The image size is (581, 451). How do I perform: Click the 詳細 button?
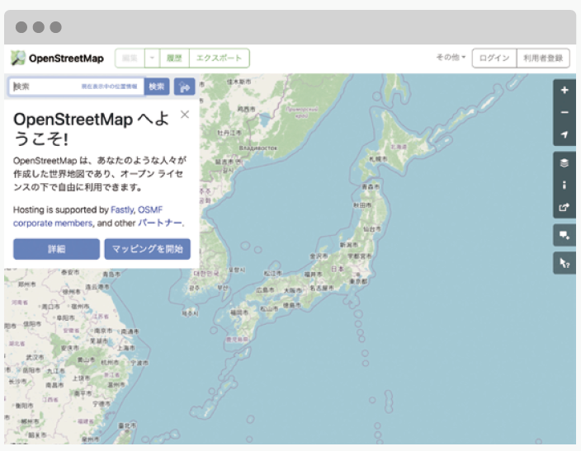point(56,249)
